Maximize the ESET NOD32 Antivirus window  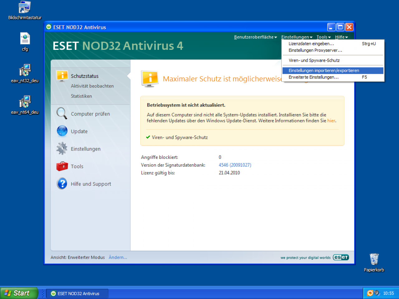pyautogui.click(x=340, y=27)
